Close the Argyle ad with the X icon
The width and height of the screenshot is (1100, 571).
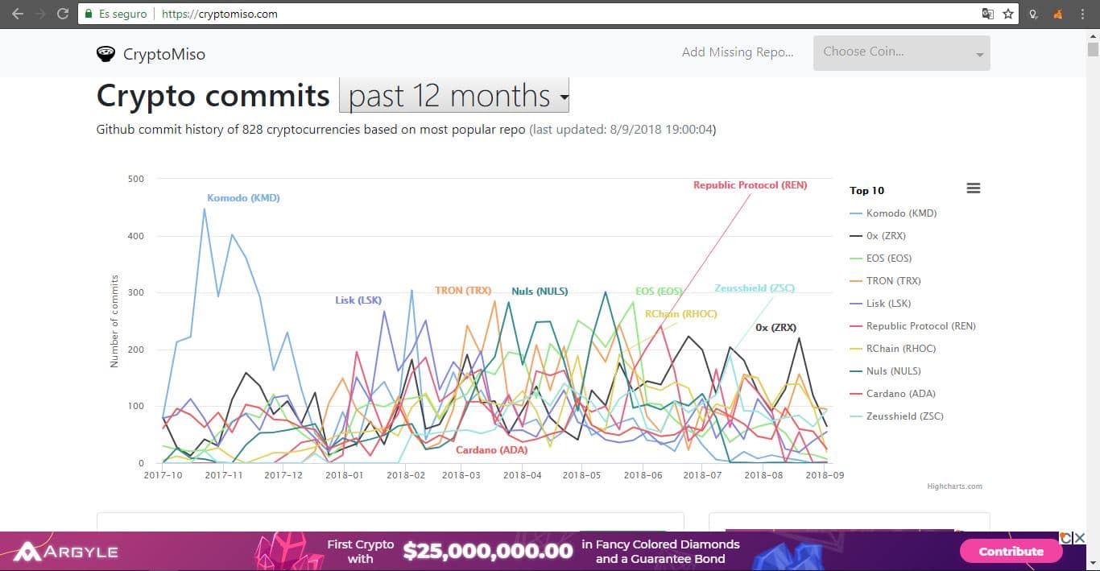pos(1080,538)
